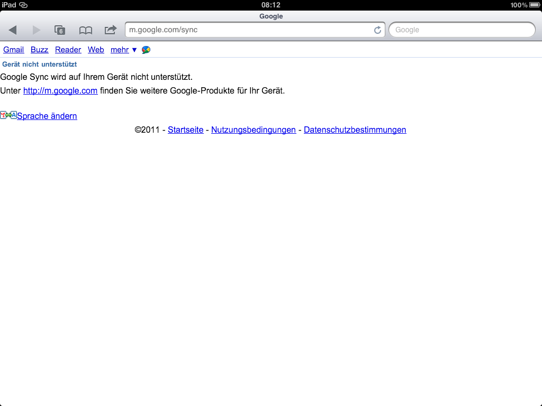Tap the 08:12 clock in status bar
Image resolution: width=542 pixels, height=406 pixels.
point(271,5)
